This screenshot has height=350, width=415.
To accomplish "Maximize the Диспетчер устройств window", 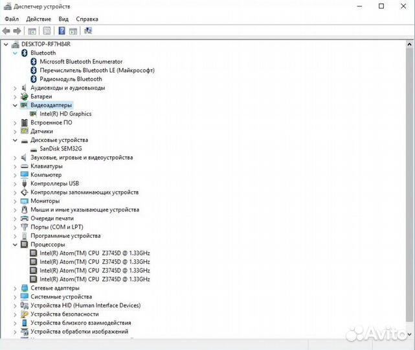I will pyautogui.click(x=381, y=6).
